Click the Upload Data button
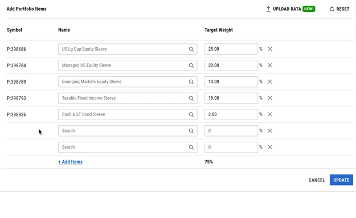The height and width of the screenshot is (218, 356). click(290, 9)
